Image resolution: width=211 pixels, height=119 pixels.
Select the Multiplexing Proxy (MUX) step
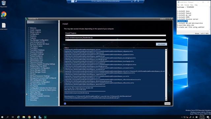[38, 66]
